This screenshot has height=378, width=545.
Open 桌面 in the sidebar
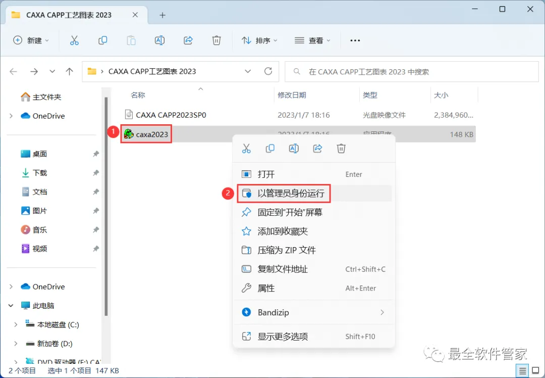34,154
